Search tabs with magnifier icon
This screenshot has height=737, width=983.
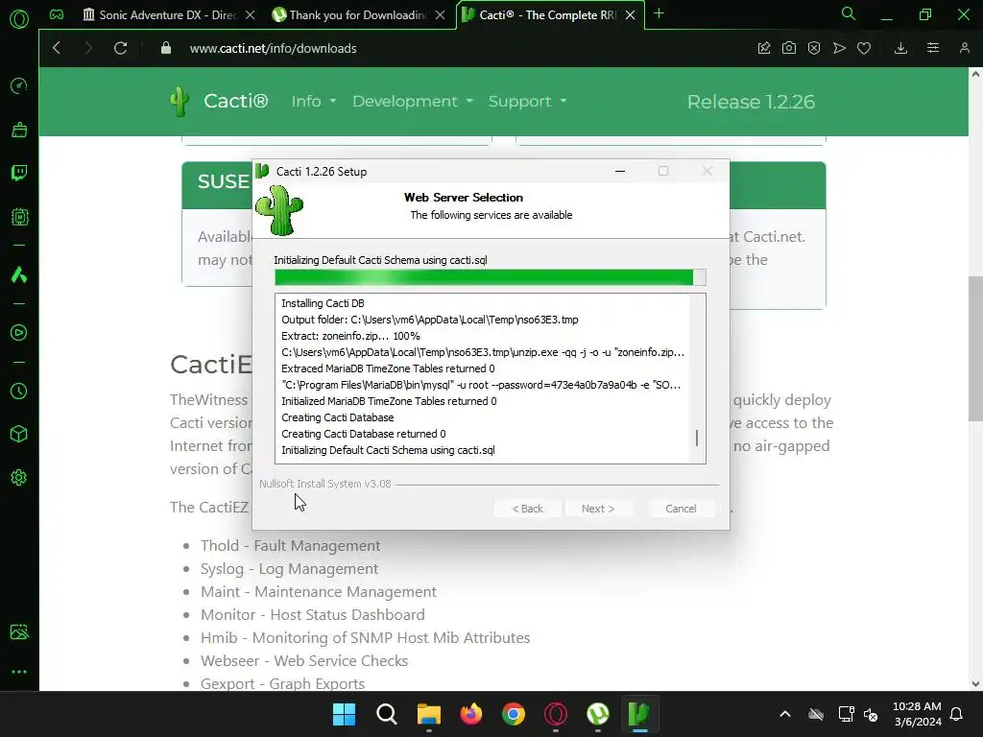click(849, 13)
